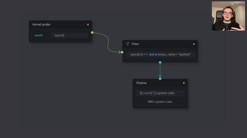The width and height of the screenshot is (247, 138).
Task: Select the Filter node output port dot
Action: [160, 62]
